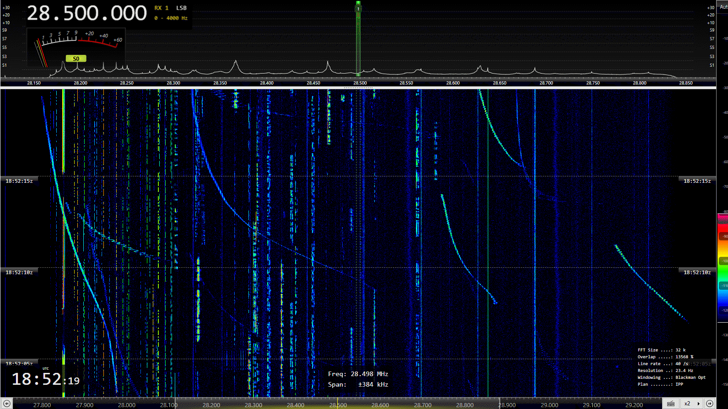
Task: Click the 18:52:10z right time marker
Action: pyautogui.click(x=697, y=272)
